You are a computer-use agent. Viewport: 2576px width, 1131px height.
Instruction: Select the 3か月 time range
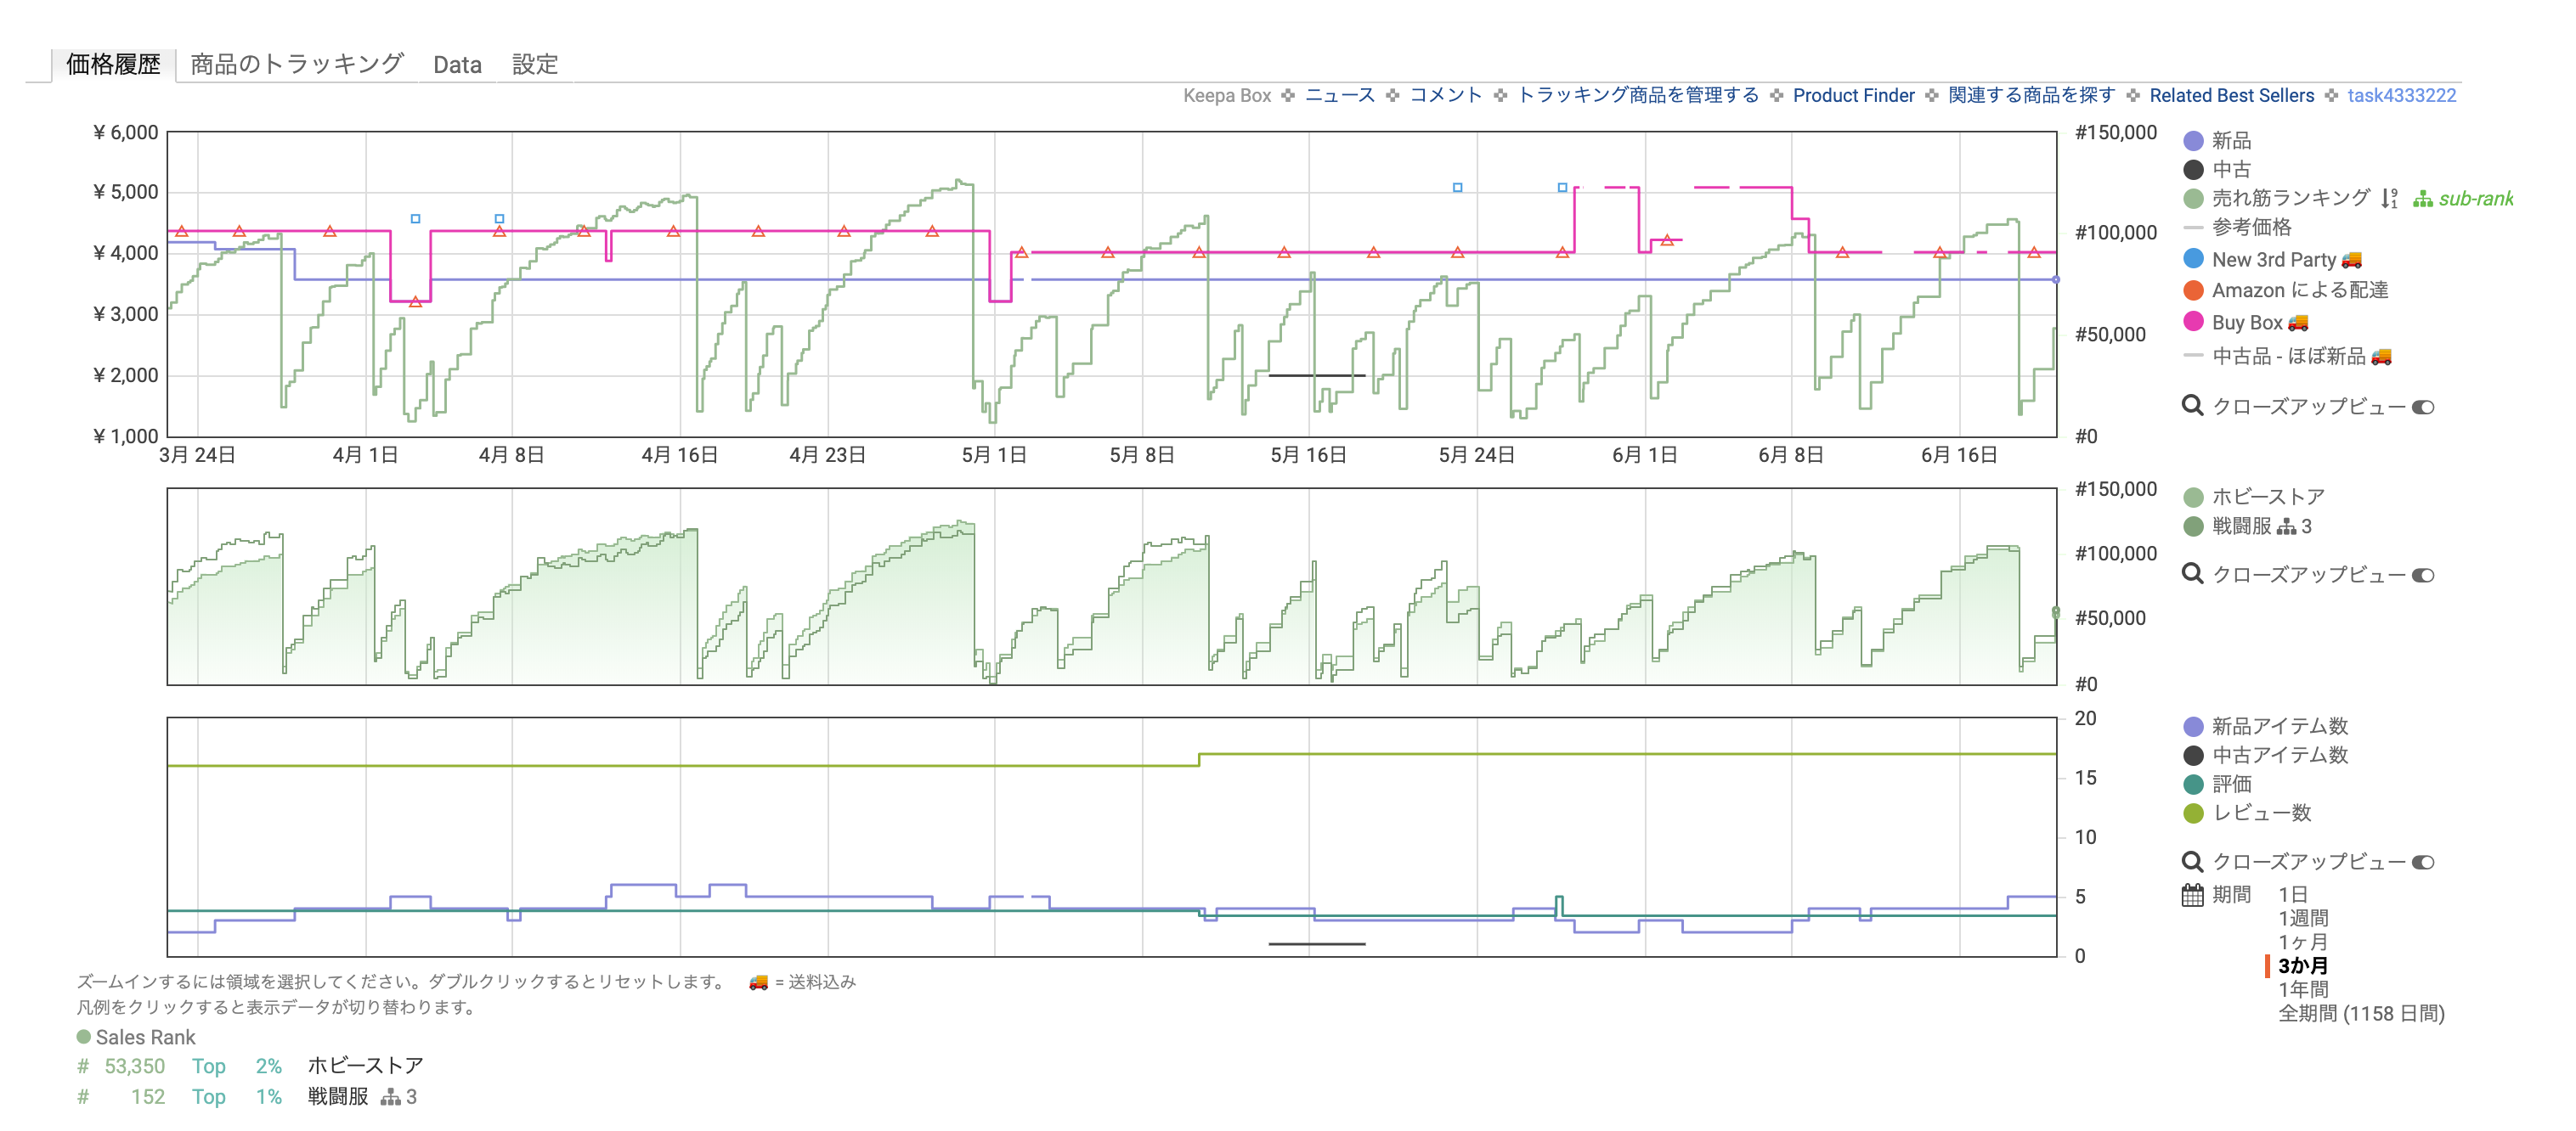(2302, 966)
